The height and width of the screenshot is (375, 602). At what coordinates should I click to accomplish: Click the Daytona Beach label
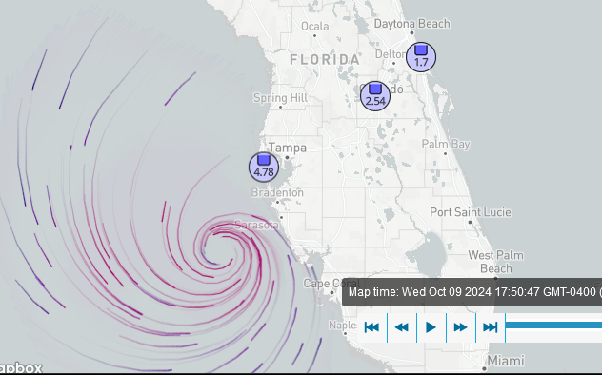tap(411, 24)
